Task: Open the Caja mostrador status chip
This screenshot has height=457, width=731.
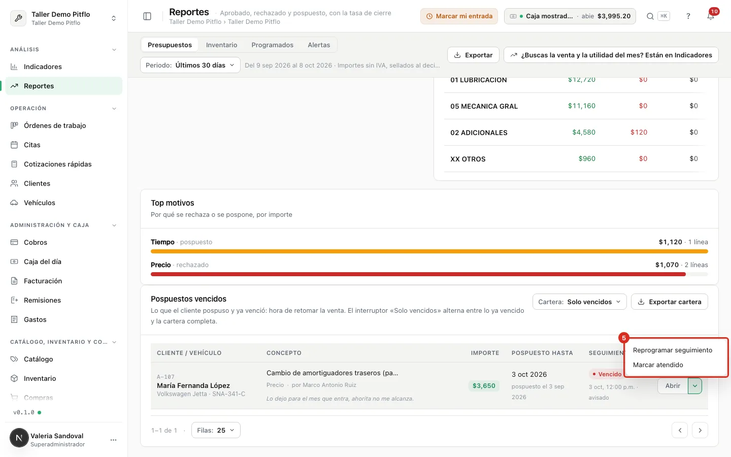Action: click(x=570, y=16)
